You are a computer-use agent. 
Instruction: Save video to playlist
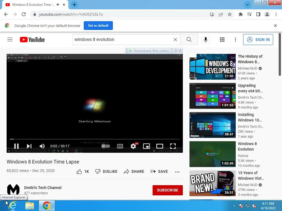coord(159,172)
